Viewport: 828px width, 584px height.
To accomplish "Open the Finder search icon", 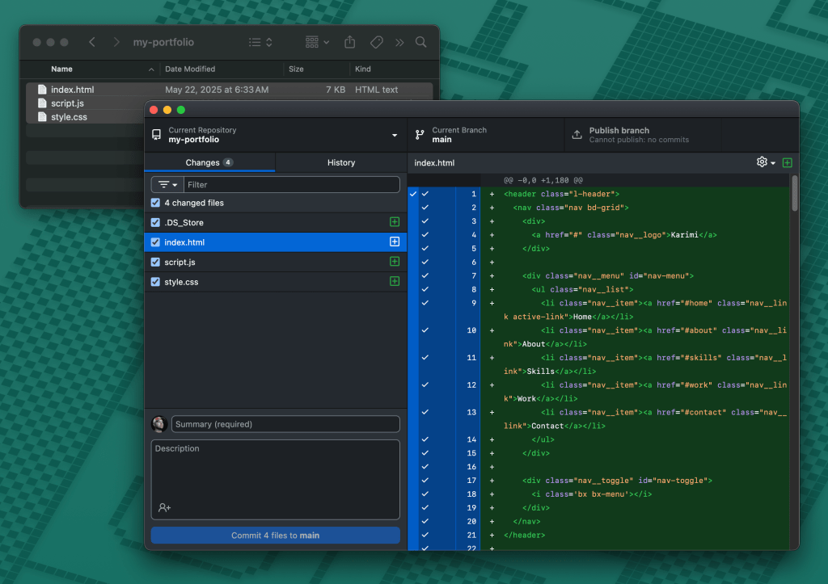I will tap(420, 41).
